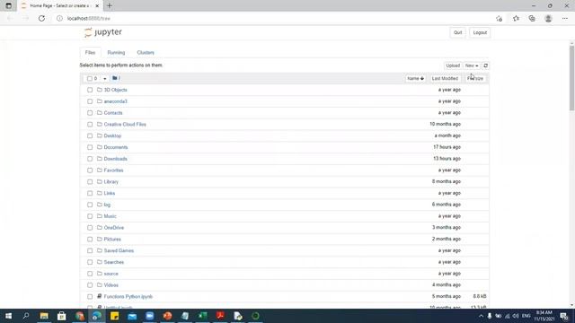Open the Pictures folder
This screenshot has height=323, width=575.
(x=112, y=240)
